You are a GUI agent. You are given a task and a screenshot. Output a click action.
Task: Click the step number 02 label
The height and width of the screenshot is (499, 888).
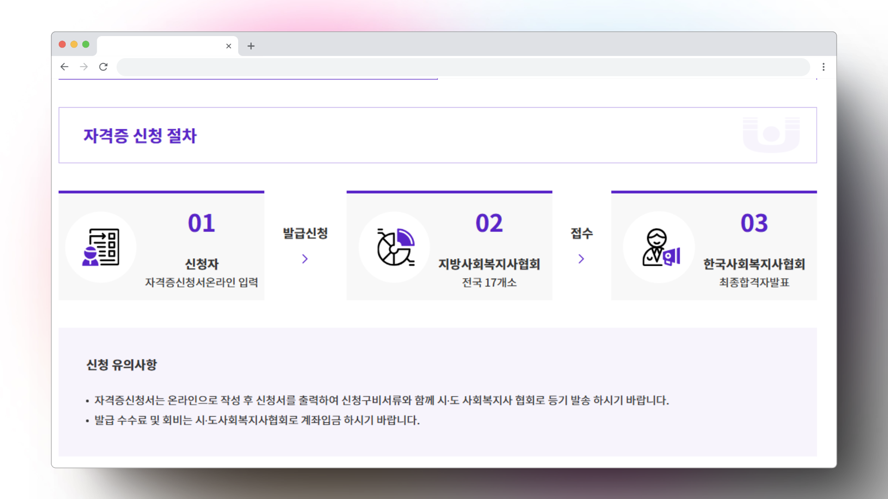[x=489, y=224]
